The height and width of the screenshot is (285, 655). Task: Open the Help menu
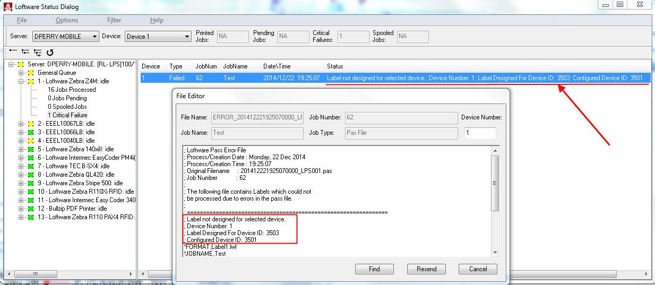[x=157, y=20]
